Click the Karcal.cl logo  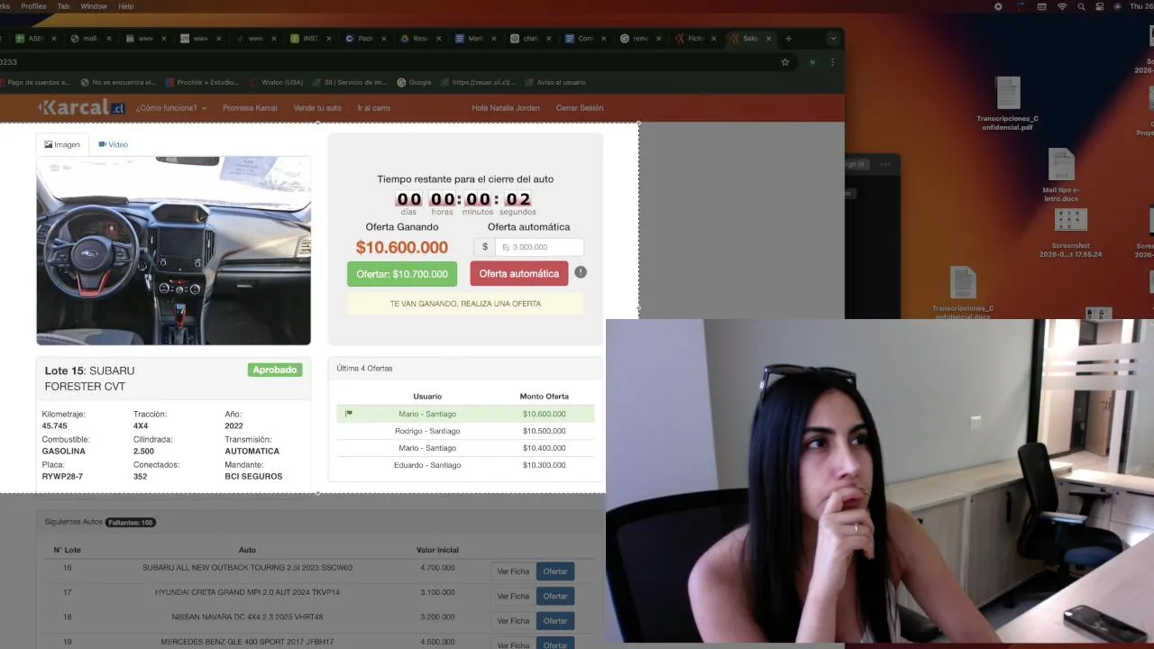coord(82,107)
